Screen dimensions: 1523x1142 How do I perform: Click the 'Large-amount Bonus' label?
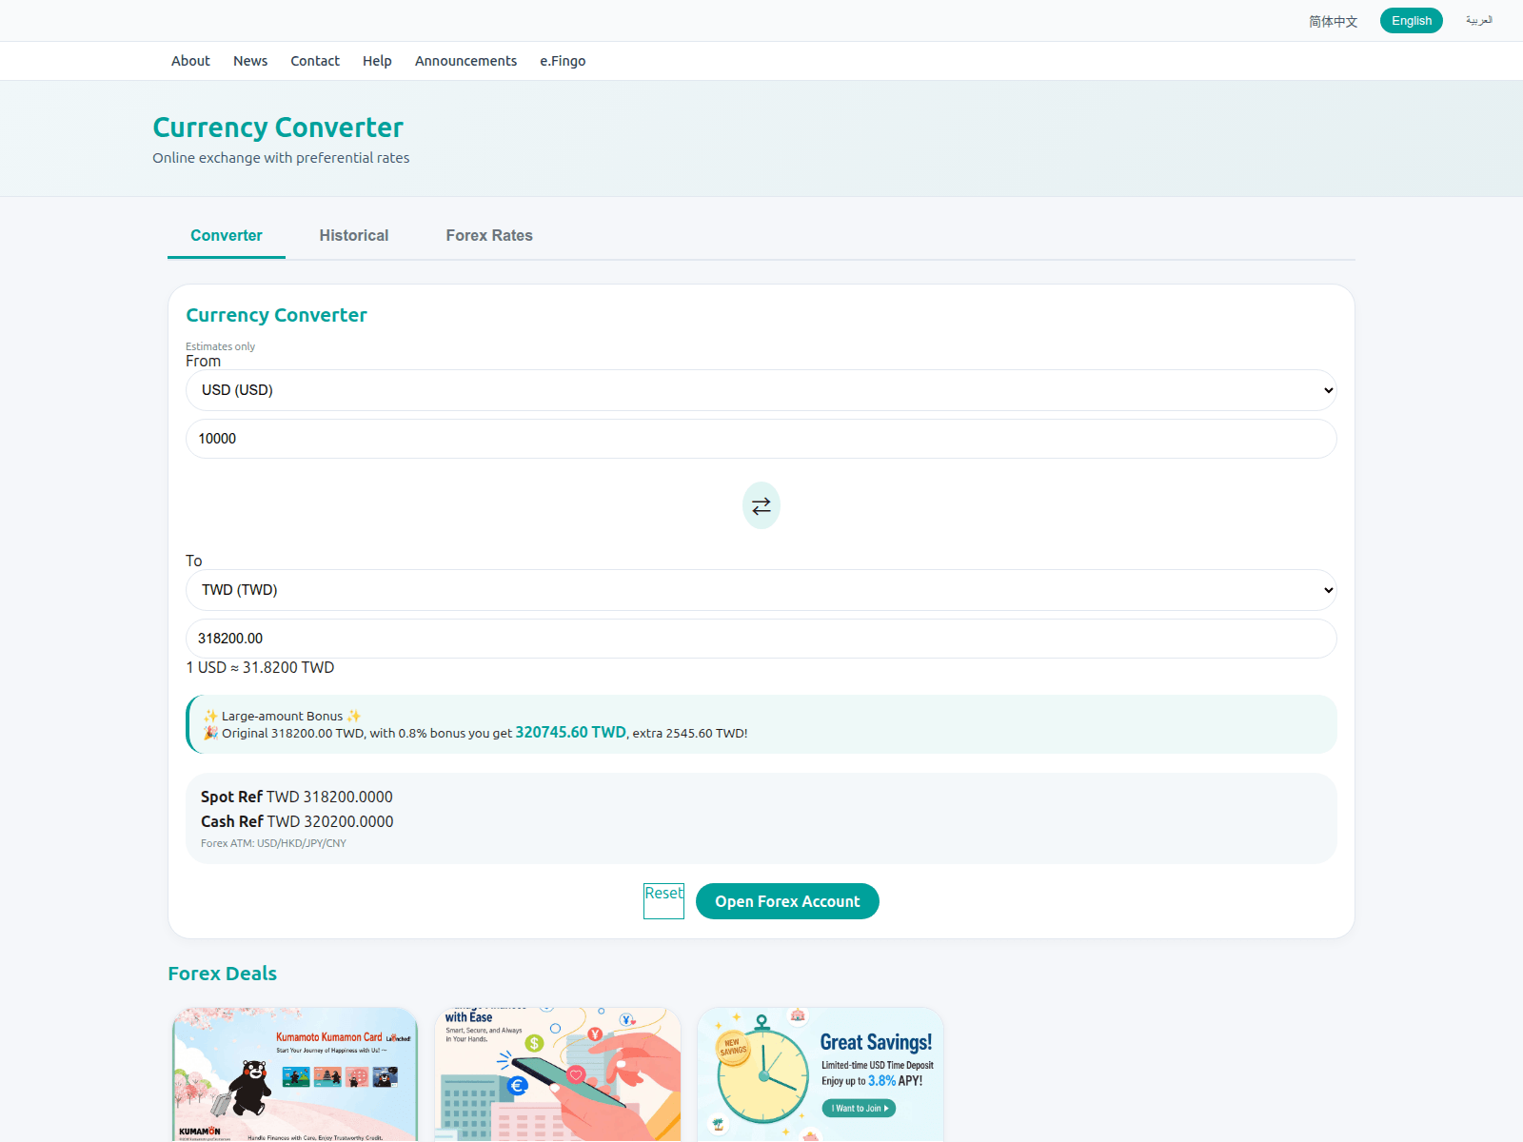pyautogui.click(x=282, y=716)
